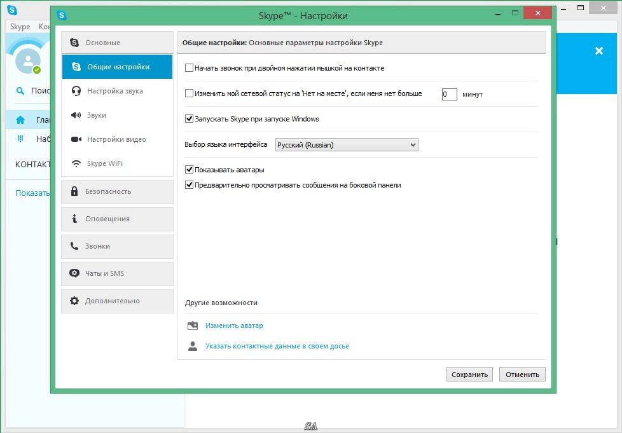Open Skype WiFi settings page
This screenshot has height=433, width=622.
pos(118,163)
